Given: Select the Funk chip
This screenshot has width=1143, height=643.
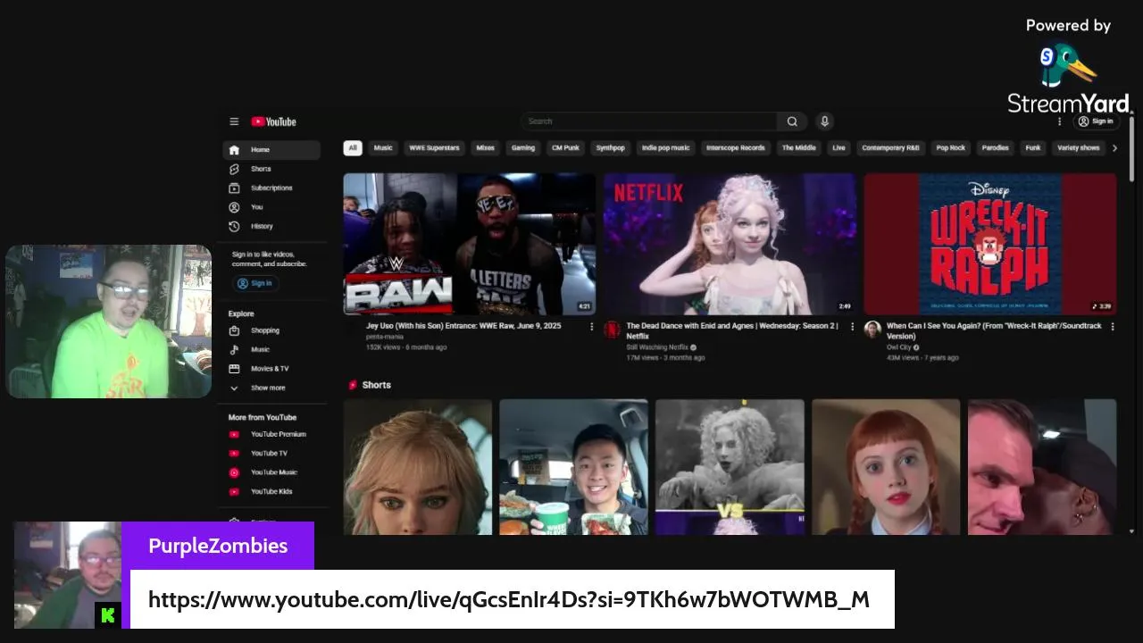Looking at the screenshot, I should pos(1033,148).
